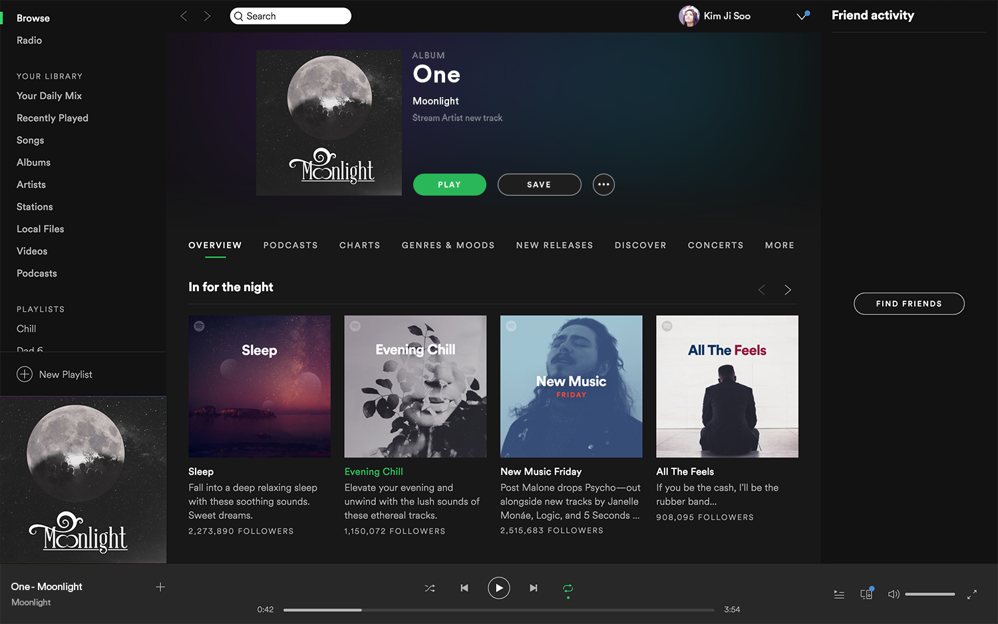Adjust the volume slider
Image resolution: width=998 pixels, height=624 pixels.
[x=929, y=594]
